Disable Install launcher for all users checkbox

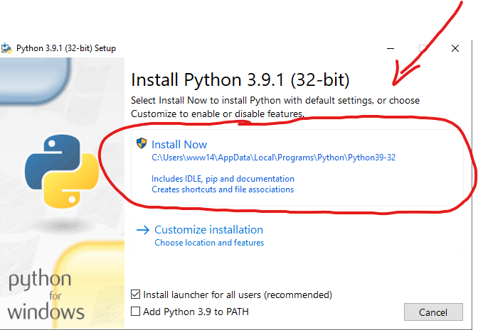coord(135,295)
